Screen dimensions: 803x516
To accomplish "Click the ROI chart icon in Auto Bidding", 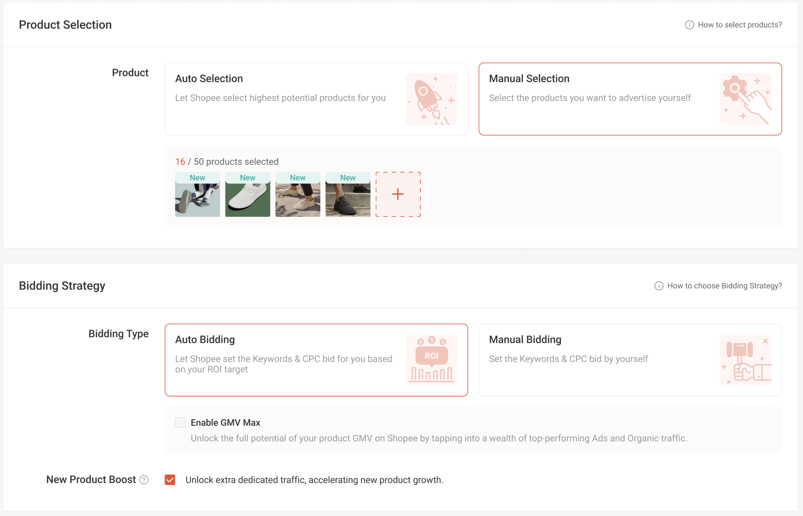I will [x=432, y=360].
